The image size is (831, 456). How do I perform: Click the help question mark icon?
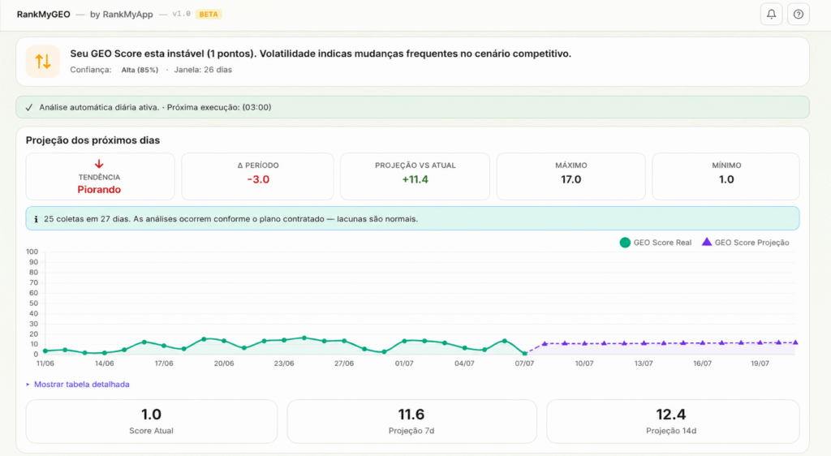(x=799, y=15)
